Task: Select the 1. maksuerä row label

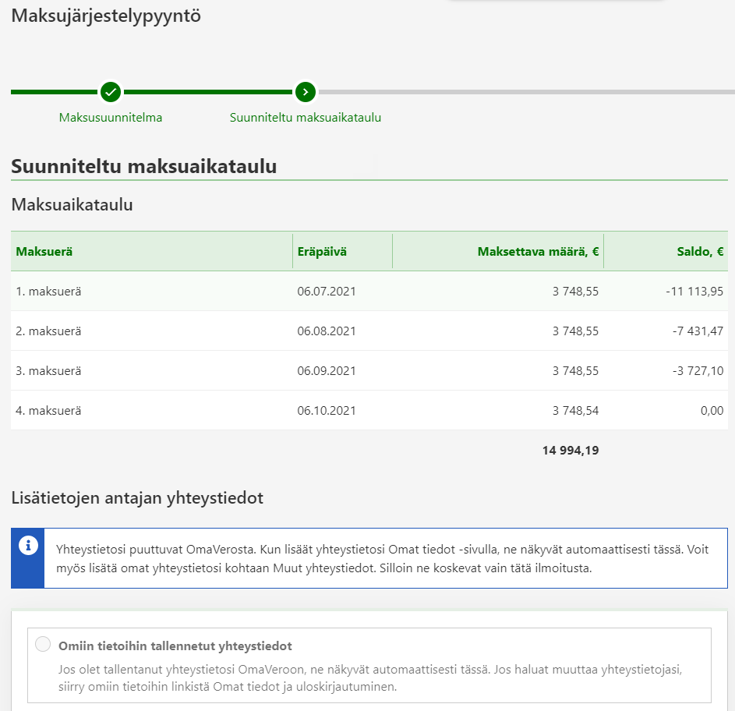Action: coord(48,292)
